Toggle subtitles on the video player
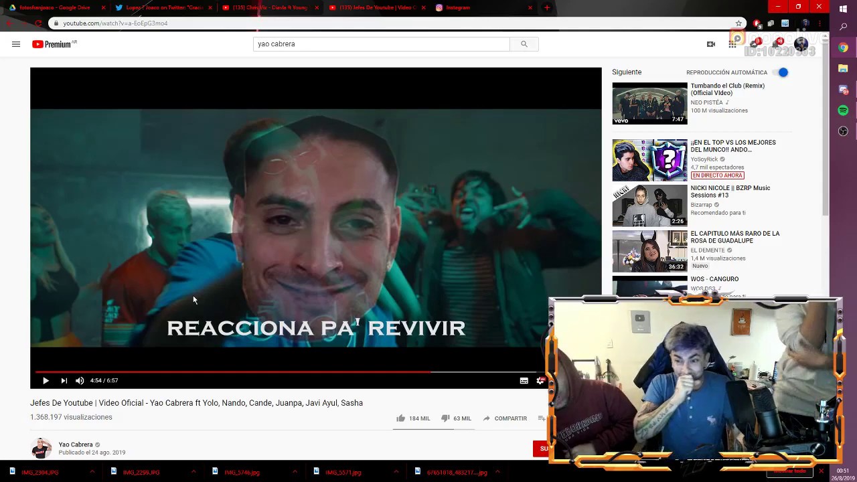The width and height of the screenshot is (857, 482). tap(524, 380)
